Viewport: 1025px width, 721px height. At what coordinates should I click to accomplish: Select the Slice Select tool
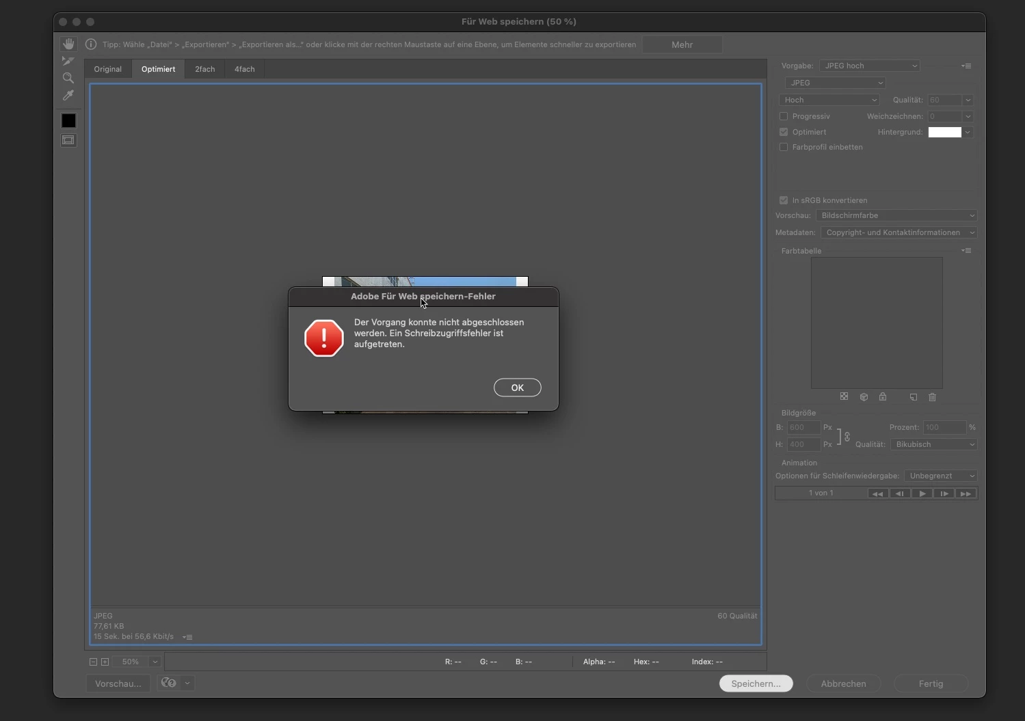tap(68, 61)
